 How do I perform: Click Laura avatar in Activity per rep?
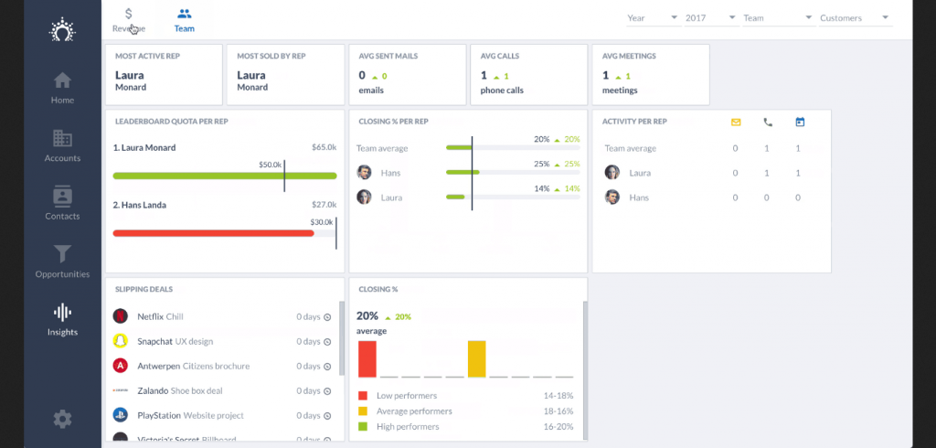612,173
